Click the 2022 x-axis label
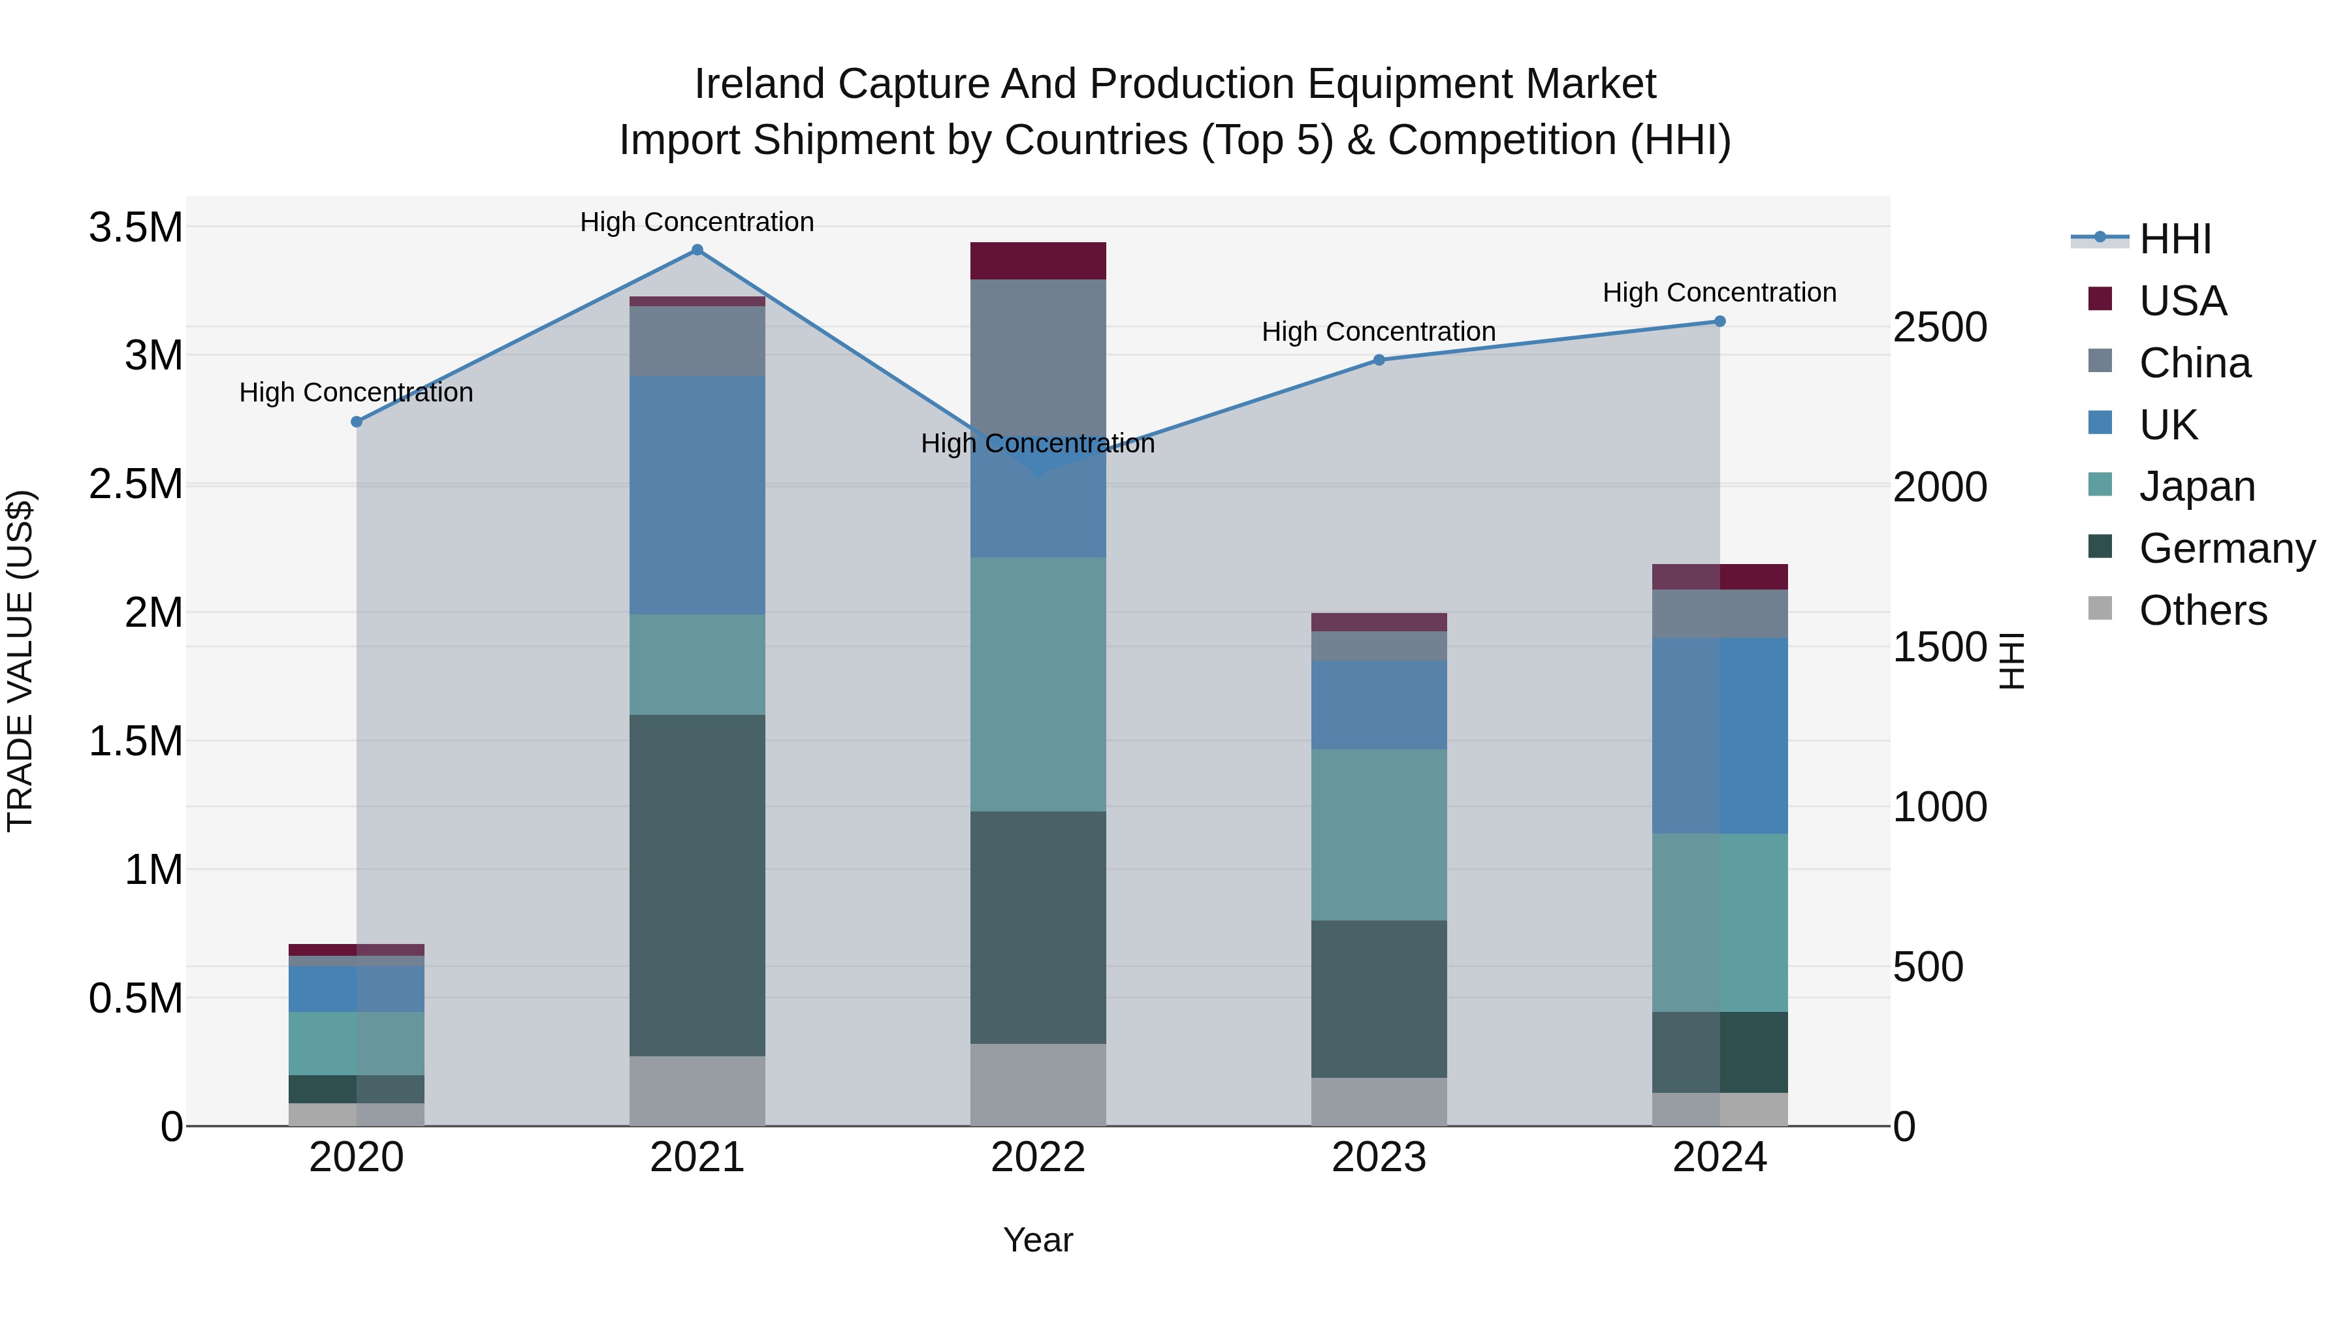The height and width of the screenshot is (1322, 2351). click(1038, 1157)
